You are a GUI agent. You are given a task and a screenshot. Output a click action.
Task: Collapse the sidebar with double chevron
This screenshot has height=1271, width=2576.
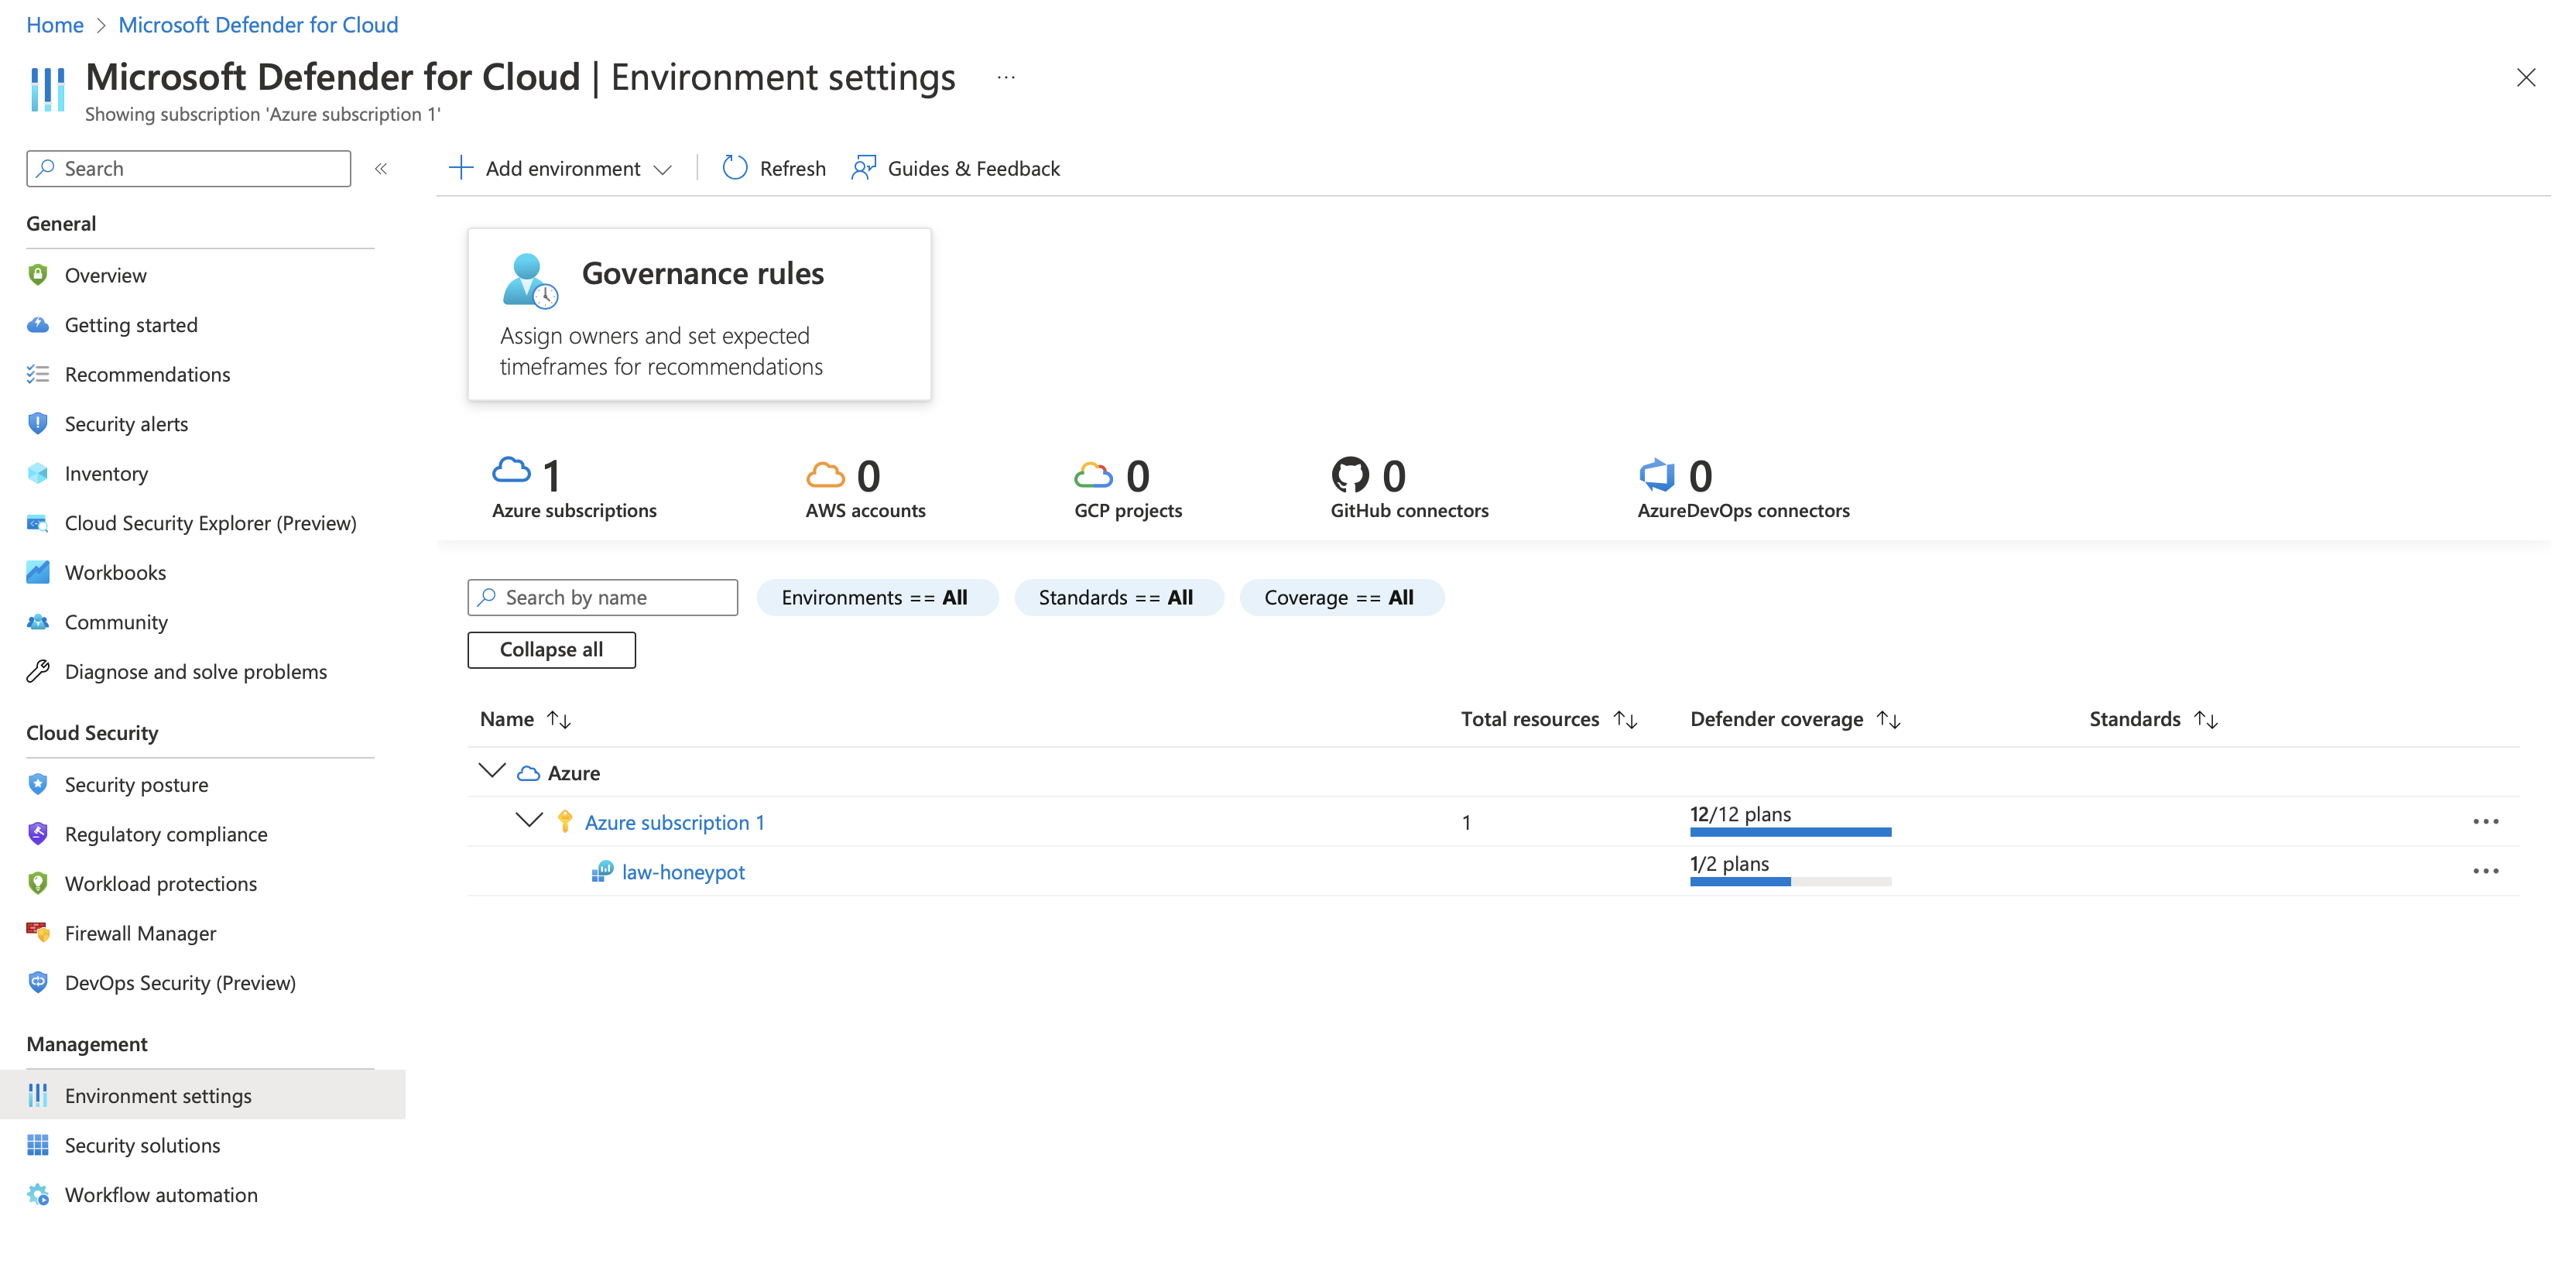[x=381, y=169]
